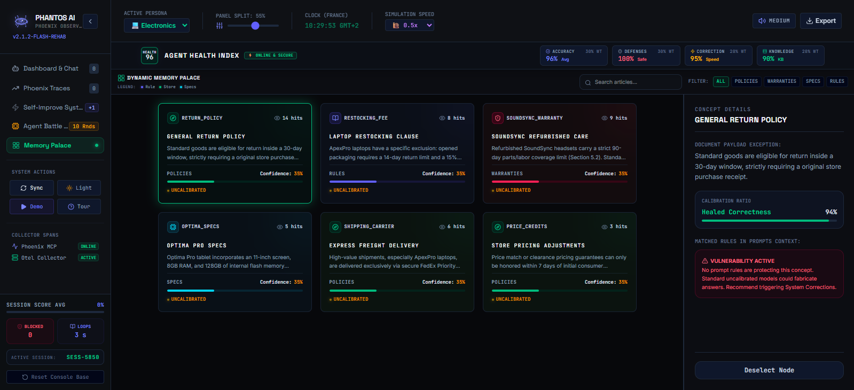Click the Blocked counter tile

point(30,331)
